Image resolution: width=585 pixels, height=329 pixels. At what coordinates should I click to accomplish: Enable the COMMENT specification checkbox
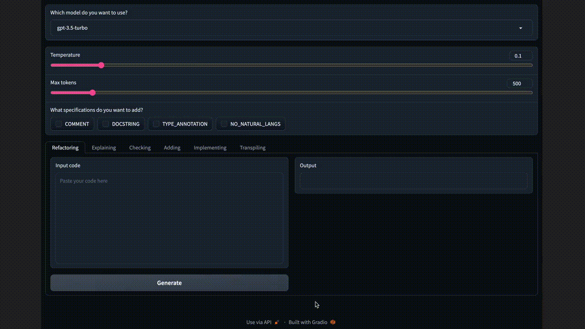coord(58,124)
